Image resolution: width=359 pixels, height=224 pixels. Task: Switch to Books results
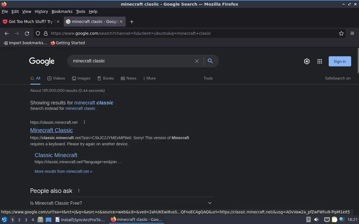point(105,78)
